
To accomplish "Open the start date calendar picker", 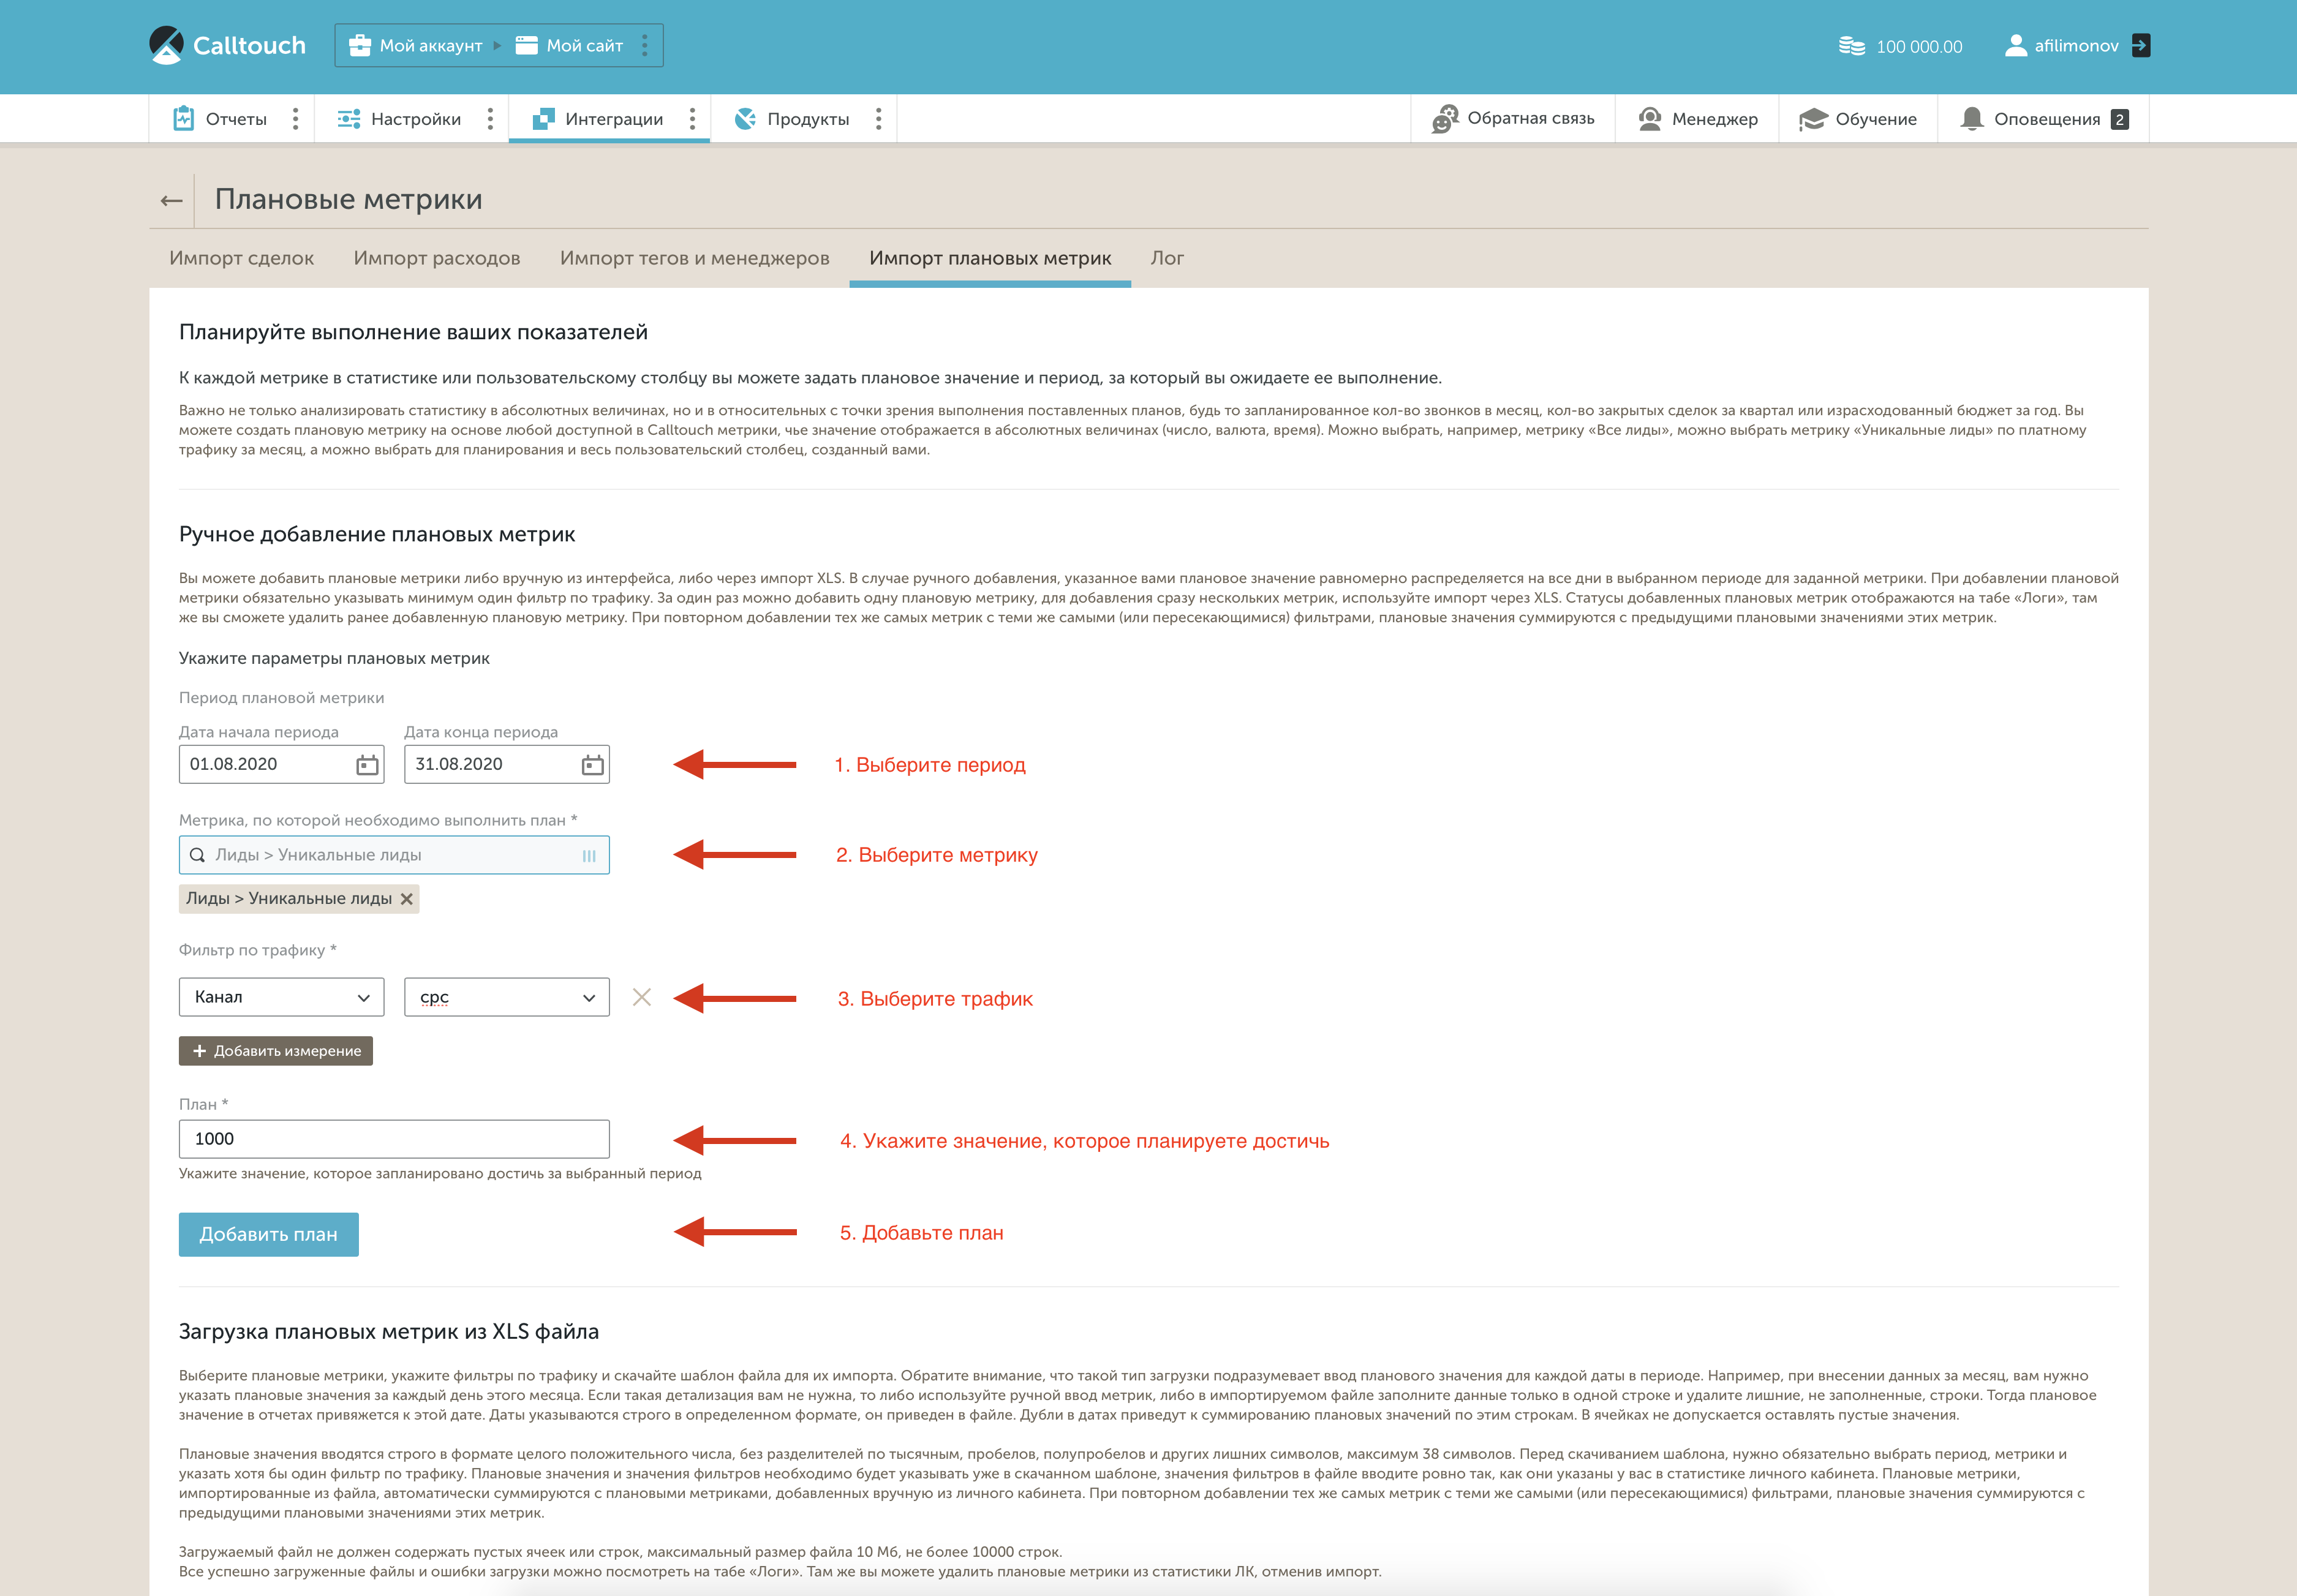I will [x=367, y=765].
